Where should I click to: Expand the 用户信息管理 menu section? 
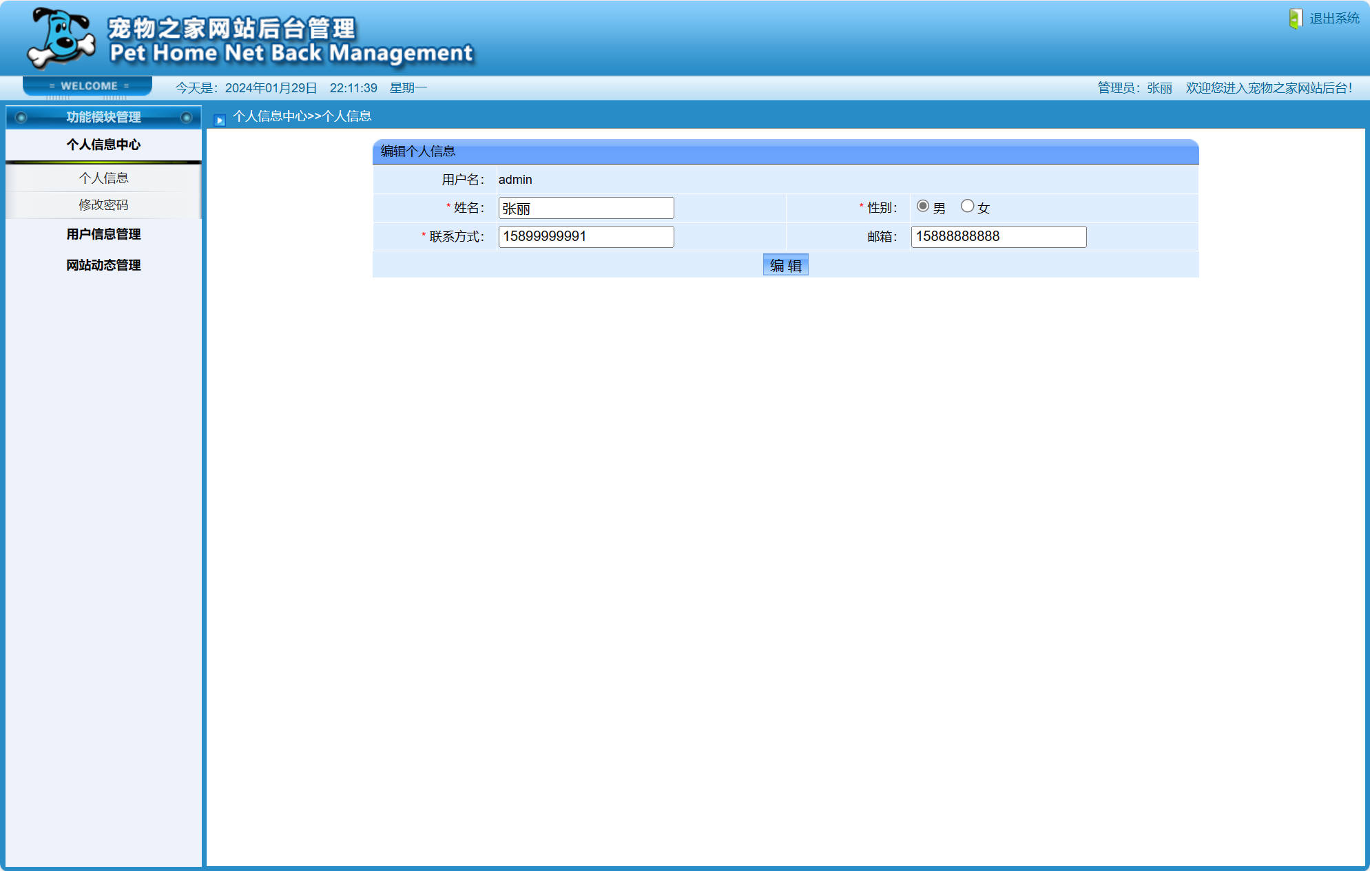(103, 234)
